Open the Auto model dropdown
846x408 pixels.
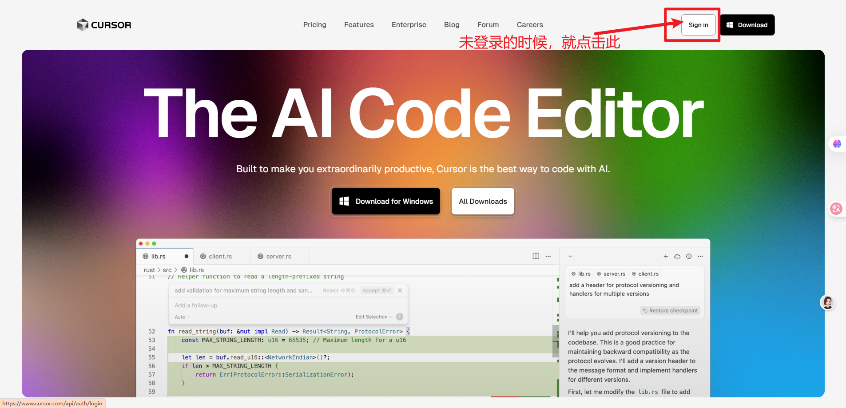[x=182, y=317]
